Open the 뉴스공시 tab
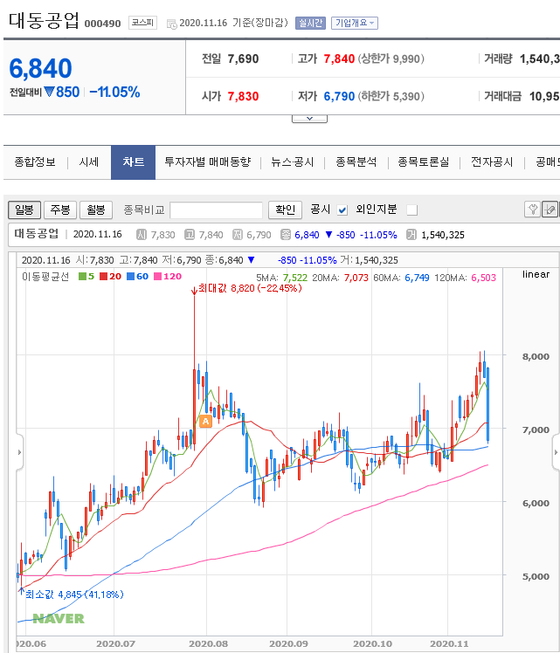Image resolution: width=560 pixels, height=653 pixels. click(293, 162)
